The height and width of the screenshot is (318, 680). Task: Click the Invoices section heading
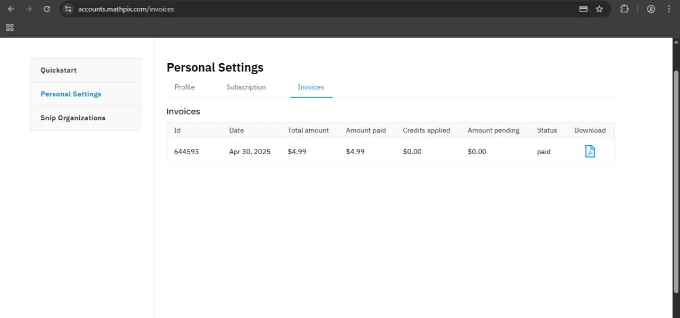pyautogui.click(x=183, y=112)
